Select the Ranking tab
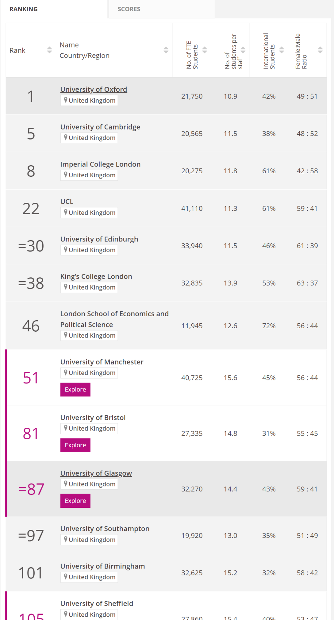The height and width of the screenshot is (620, 334). tap(24, 9)
